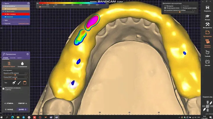Choose the cylinder brush type icon
213x119 pixels.
tap(24, 83)
